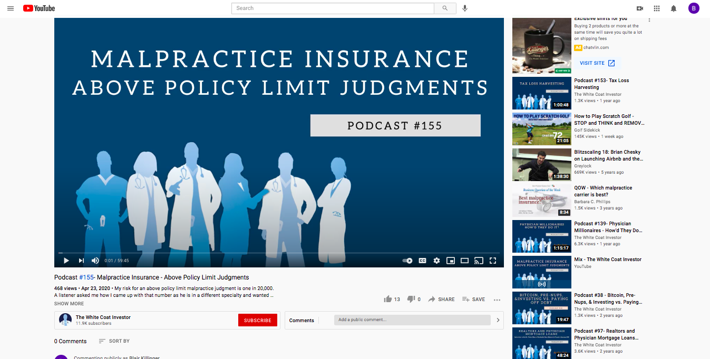This screenshot has height=359, width=710.
Task: Open How to Play Scratch Golf title
Action: click(609, 119)
